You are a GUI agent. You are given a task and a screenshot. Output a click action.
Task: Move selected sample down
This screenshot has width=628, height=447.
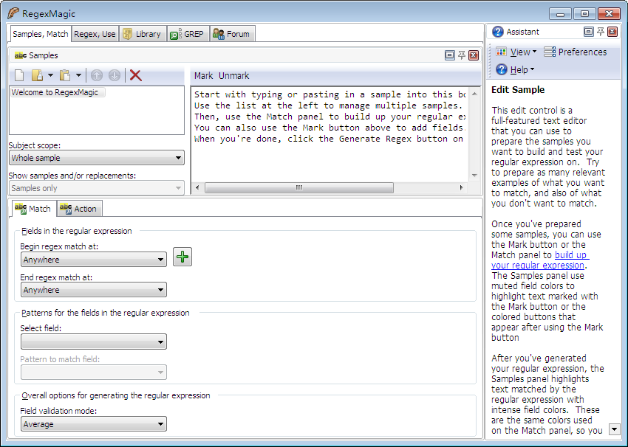pyautogui.click(x=114, y=75)
